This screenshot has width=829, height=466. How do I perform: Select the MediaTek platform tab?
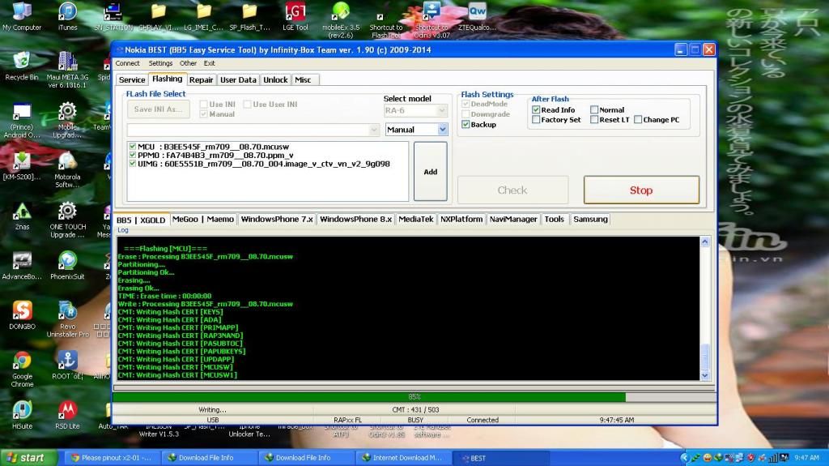click(x=415, y=220)
